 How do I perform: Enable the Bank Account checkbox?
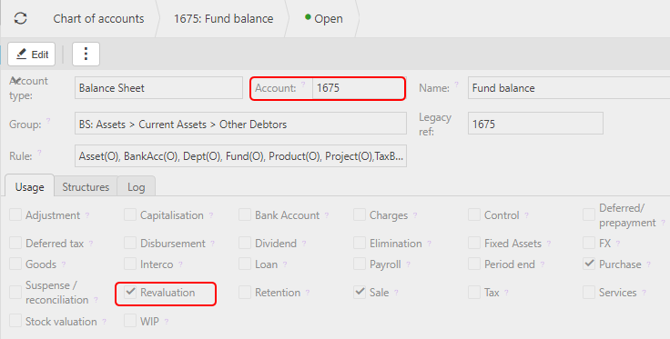point(244,214)
